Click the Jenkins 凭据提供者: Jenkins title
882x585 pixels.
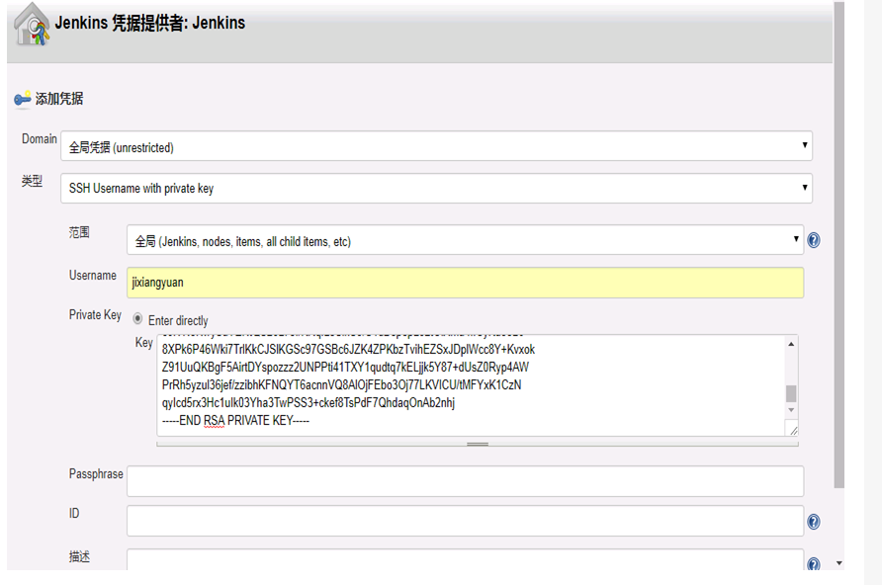pos(150,23)
